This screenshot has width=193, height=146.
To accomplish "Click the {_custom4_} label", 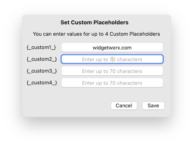I will click(42, 83).
